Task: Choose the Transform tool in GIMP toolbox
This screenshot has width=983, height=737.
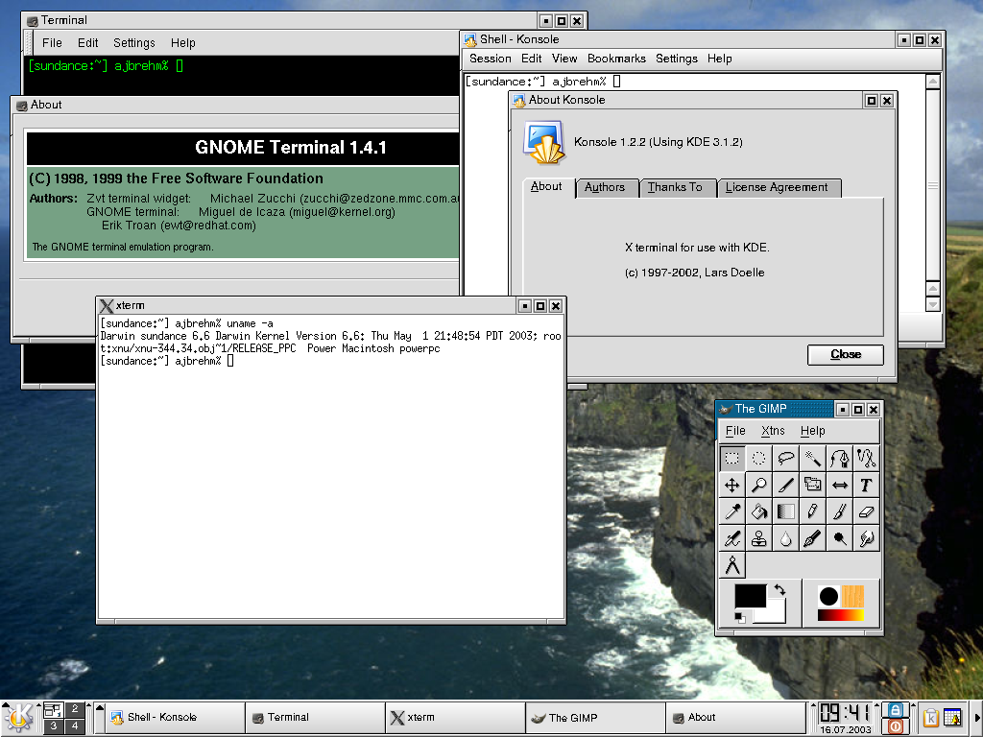Action: pos(813,485)
